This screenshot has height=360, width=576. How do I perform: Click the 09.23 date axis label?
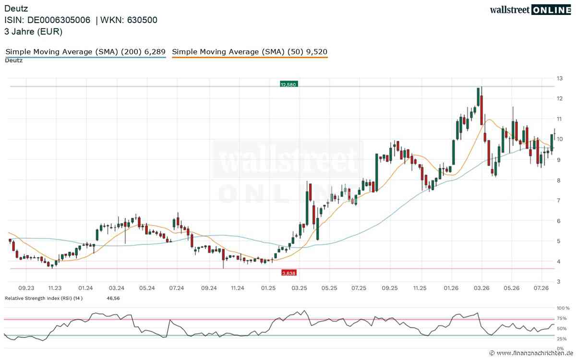pos(26,288)
